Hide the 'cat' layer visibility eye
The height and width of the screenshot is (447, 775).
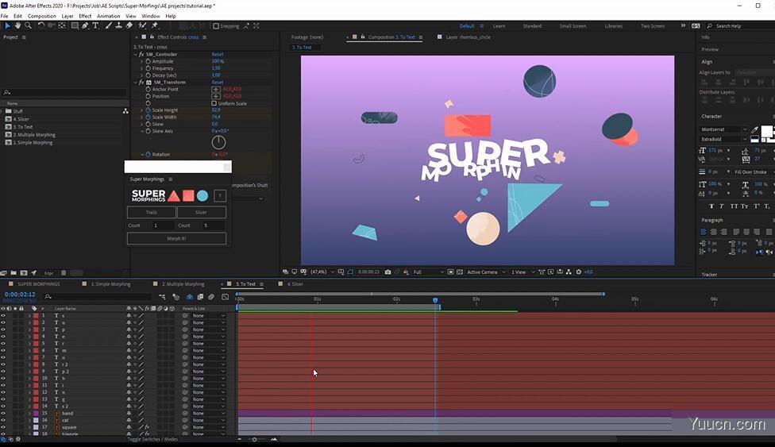pyautogui.click(x=3, y=420)
